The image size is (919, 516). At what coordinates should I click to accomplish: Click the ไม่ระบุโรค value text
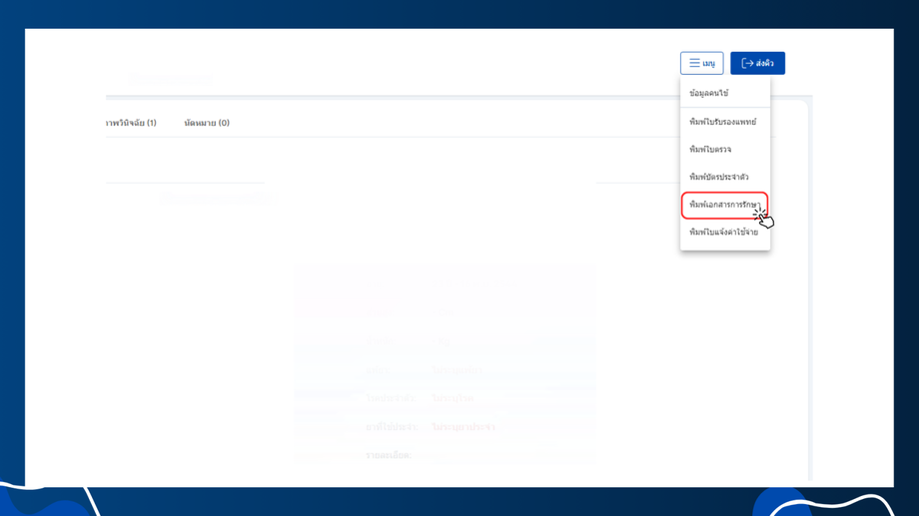coord(452,398)
